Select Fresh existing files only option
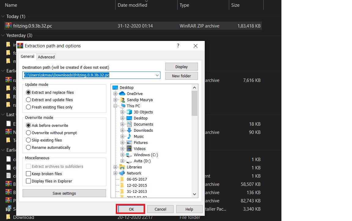This screenshot has width=352, height=221. coord(49,107)
